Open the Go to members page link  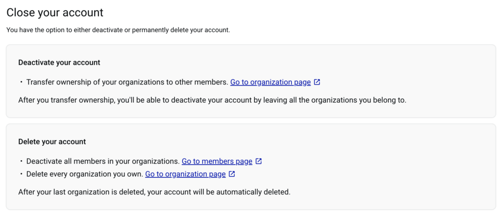point(217,161)
